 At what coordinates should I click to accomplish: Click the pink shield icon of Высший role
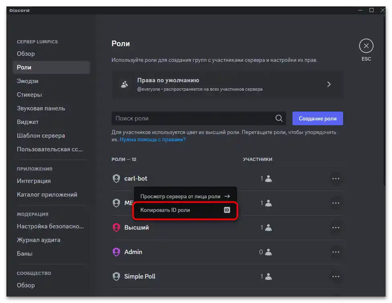[x=116, y=227]
